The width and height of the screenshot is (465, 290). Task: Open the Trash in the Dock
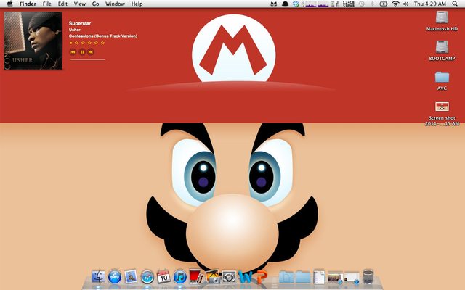point(368,277)
